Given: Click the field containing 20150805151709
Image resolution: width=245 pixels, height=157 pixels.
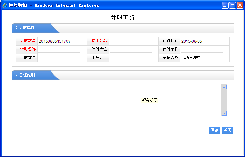Looking at the screenshot, I should point(59,41).
